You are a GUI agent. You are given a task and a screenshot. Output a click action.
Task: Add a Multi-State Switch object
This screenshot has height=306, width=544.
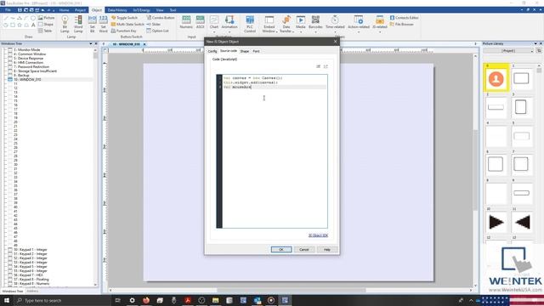click(x=127, y=25)
